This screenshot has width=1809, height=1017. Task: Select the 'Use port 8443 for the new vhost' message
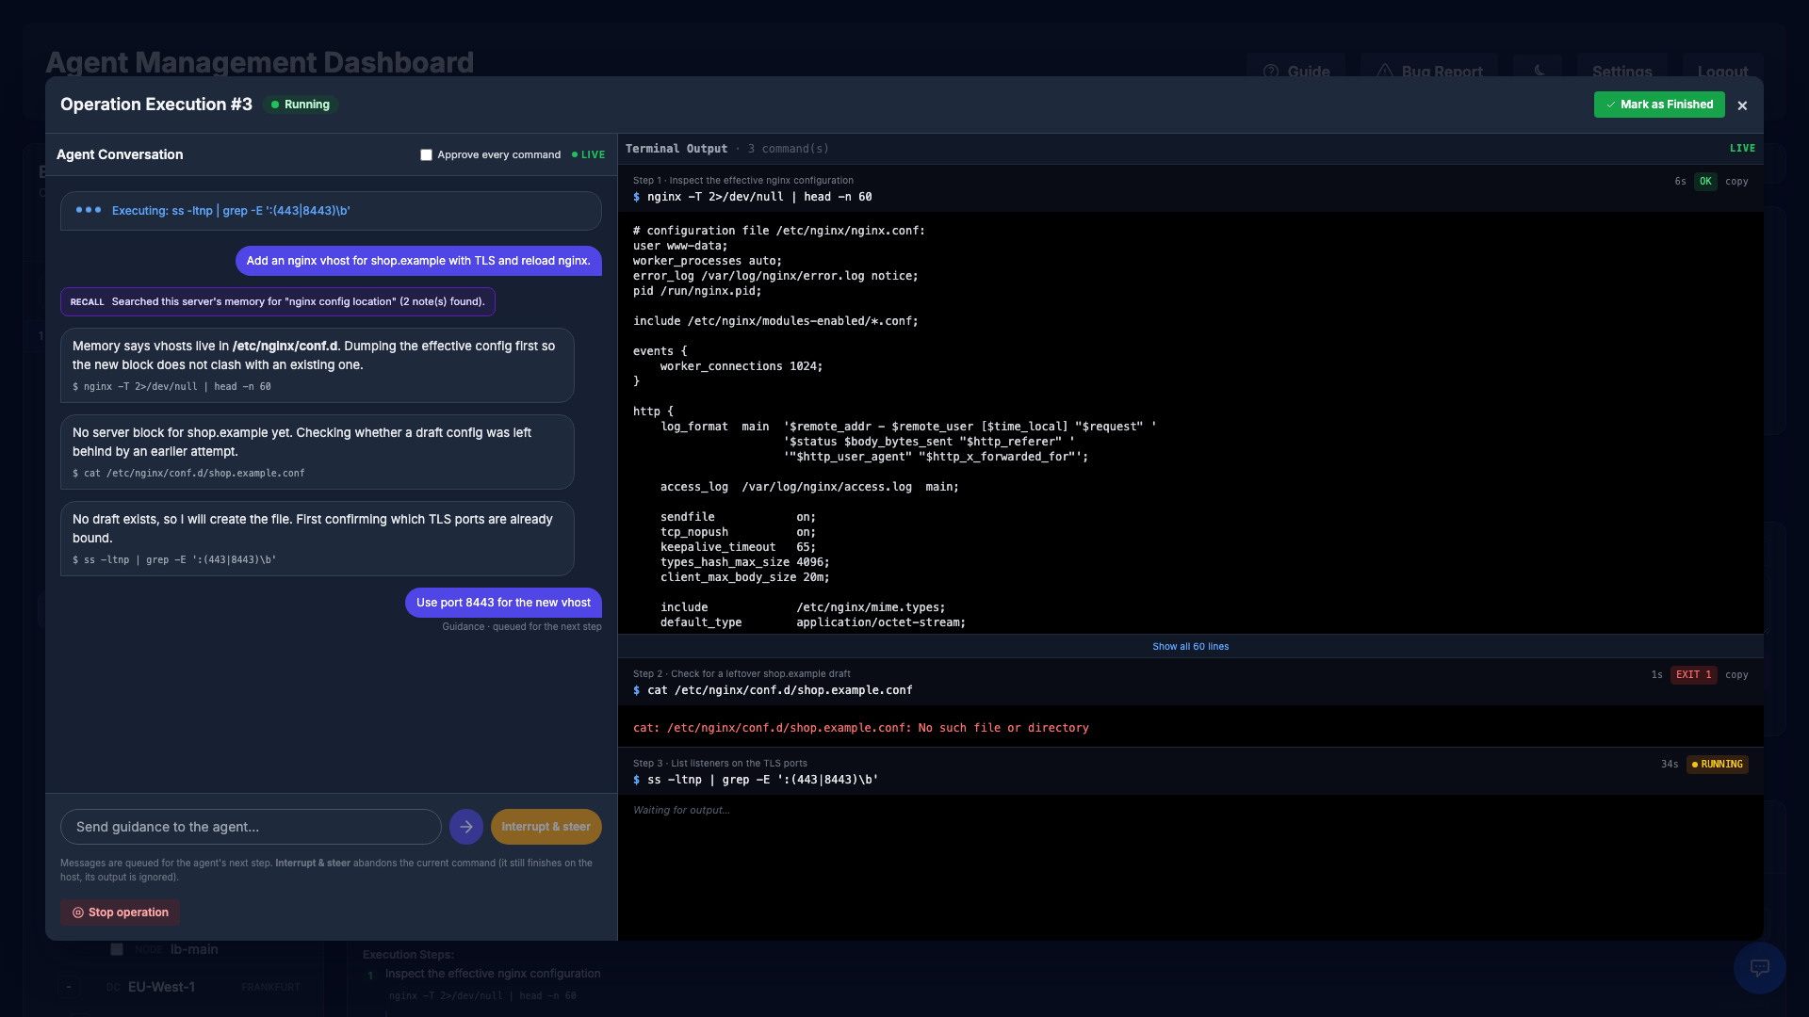click(503, 603)
